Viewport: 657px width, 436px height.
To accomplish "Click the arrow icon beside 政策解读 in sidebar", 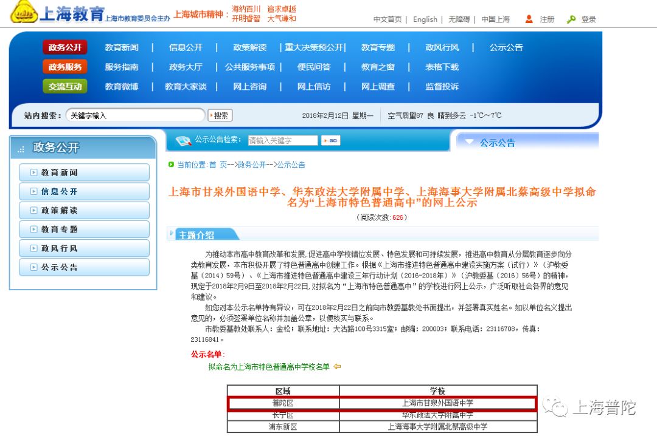I will point(34,210).
